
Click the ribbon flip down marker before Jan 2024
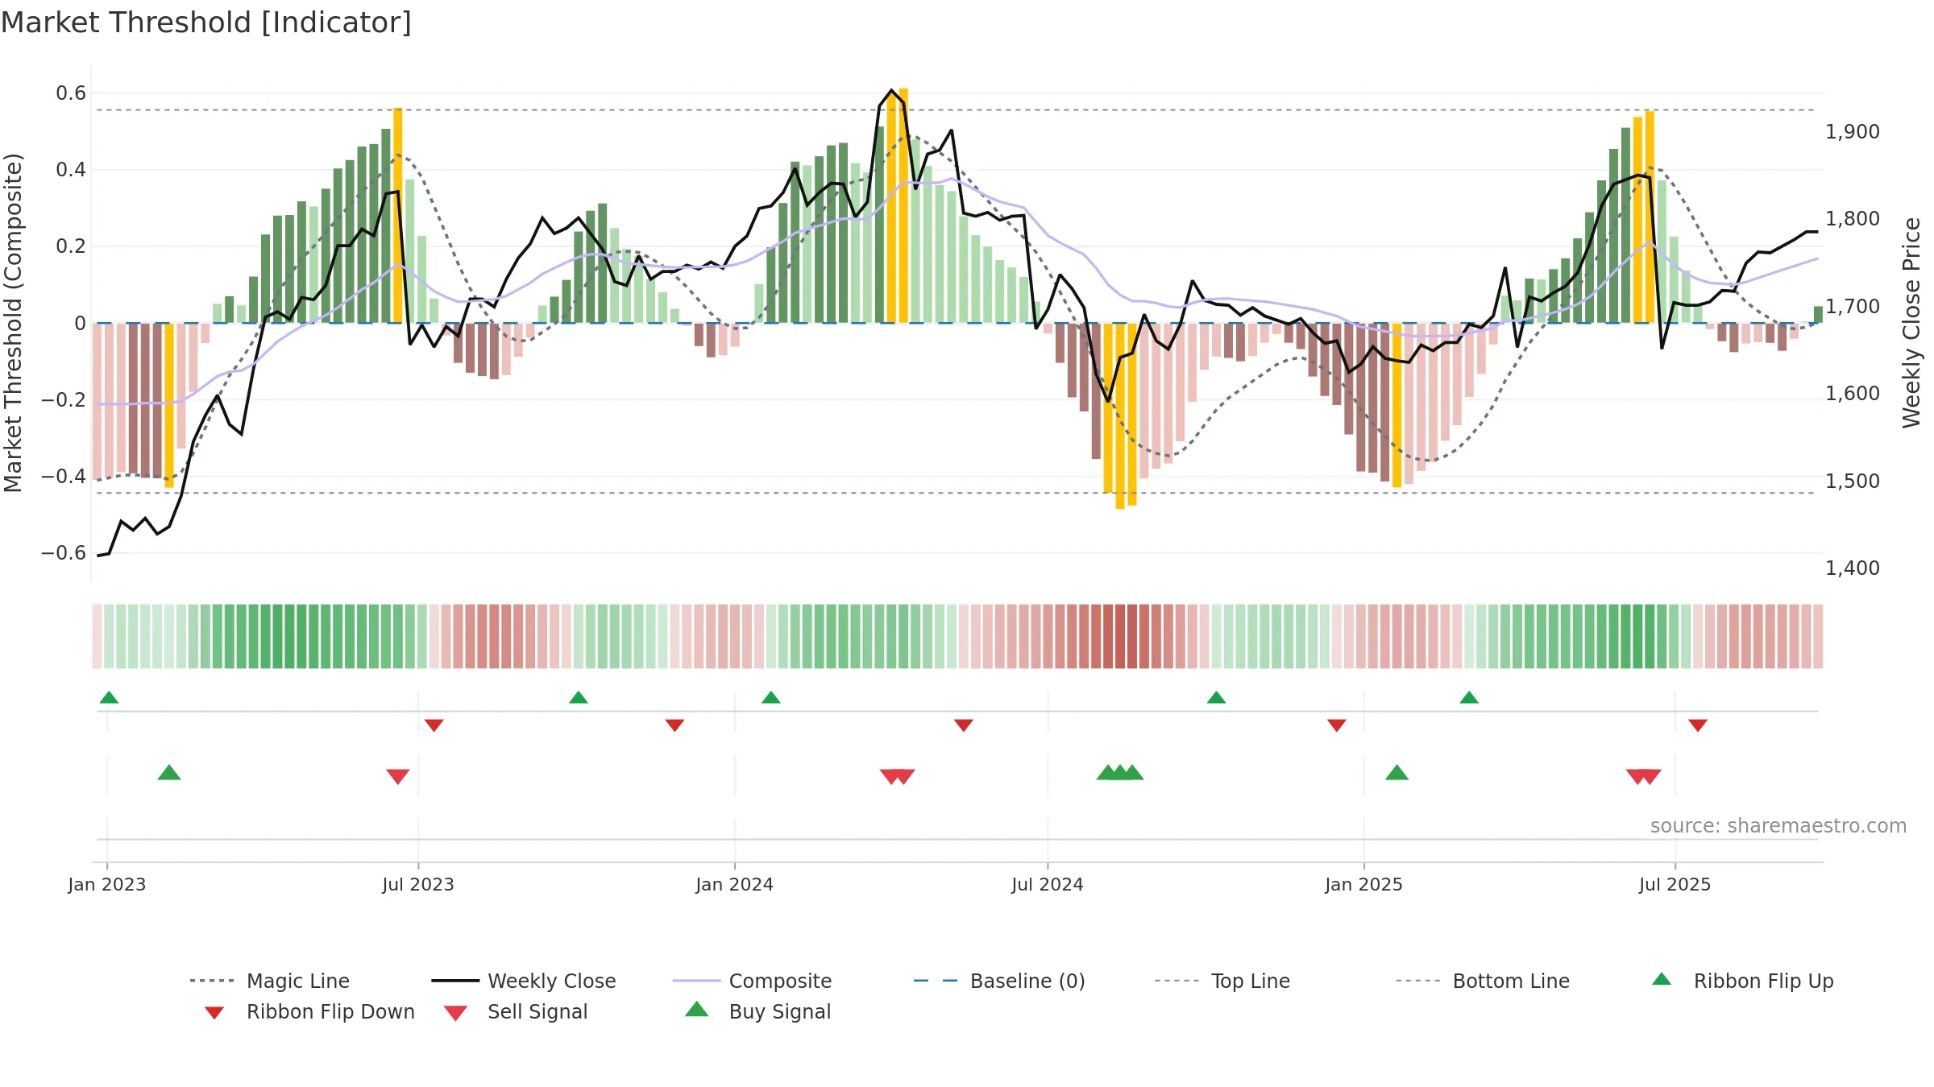click(x=674, y=725)
